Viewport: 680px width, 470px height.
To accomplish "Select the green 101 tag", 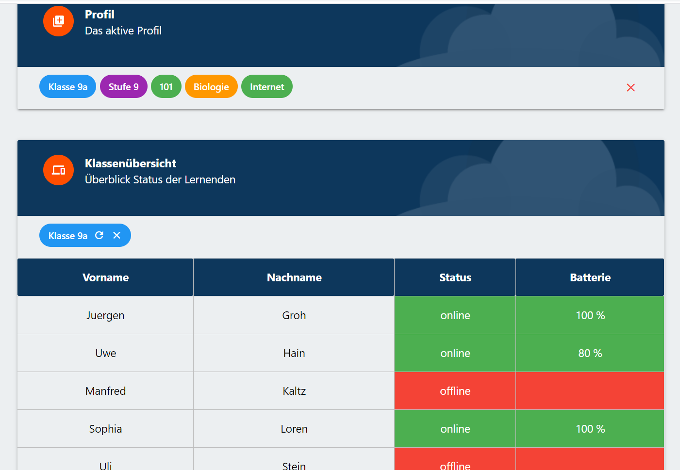I will (166, 86).
